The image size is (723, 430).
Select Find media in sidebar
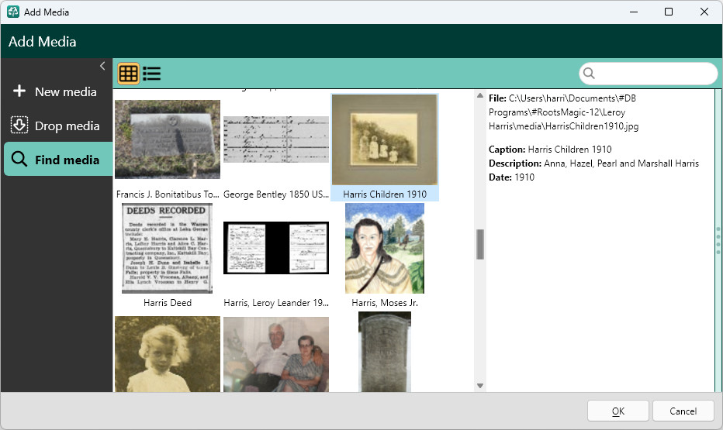pos(58,160)
